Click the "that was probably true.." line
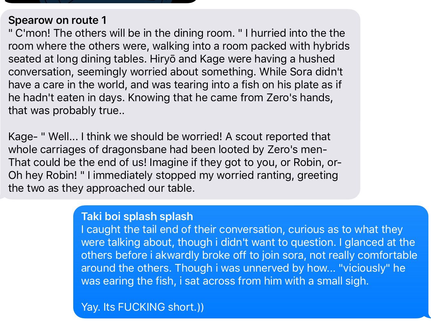 tap(66, 111)
